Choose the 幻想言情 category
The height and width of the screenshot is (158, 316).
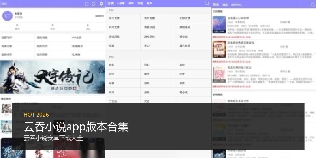(x=185, y=18)
